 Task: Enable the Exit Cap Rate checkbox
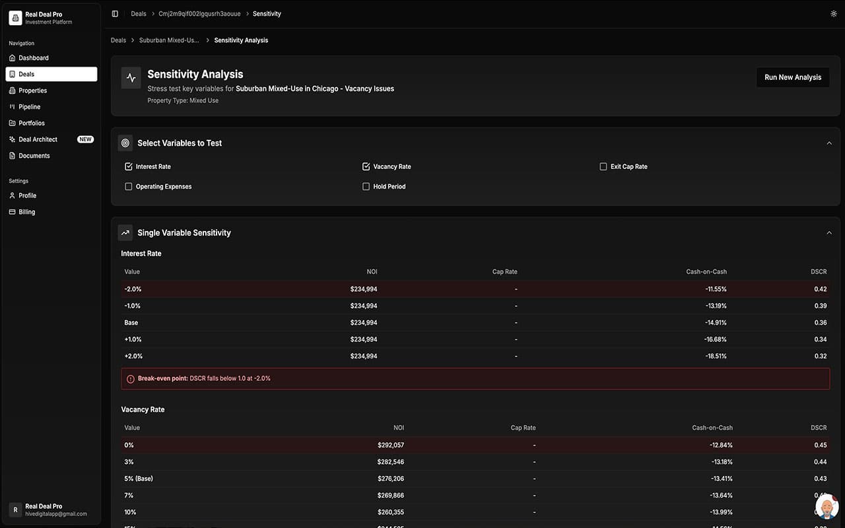(603, 167)
